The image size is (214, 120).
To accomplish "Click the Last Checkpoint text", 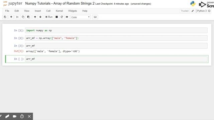I will tap(112, 4).
